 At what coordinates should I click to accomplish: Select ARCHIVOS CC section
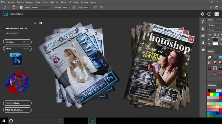pyautogui.click(x=12, y=33)
